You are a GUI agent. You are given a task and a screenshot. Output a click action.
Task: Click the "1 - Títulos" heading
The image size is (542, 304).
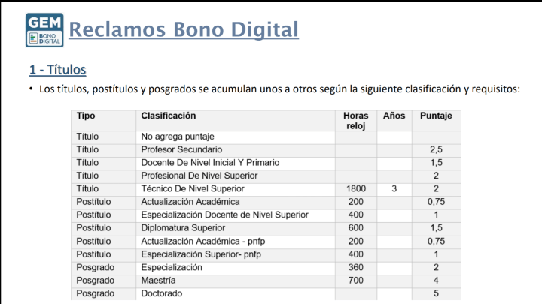(x=58, y=70)
